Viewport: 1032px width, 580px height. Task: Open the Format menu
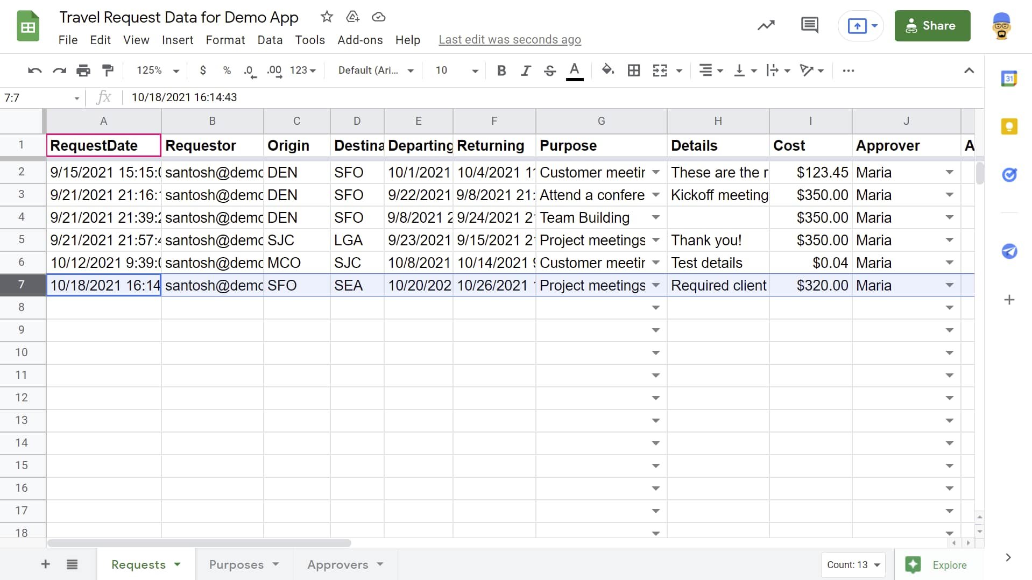[x=225, y=40]
